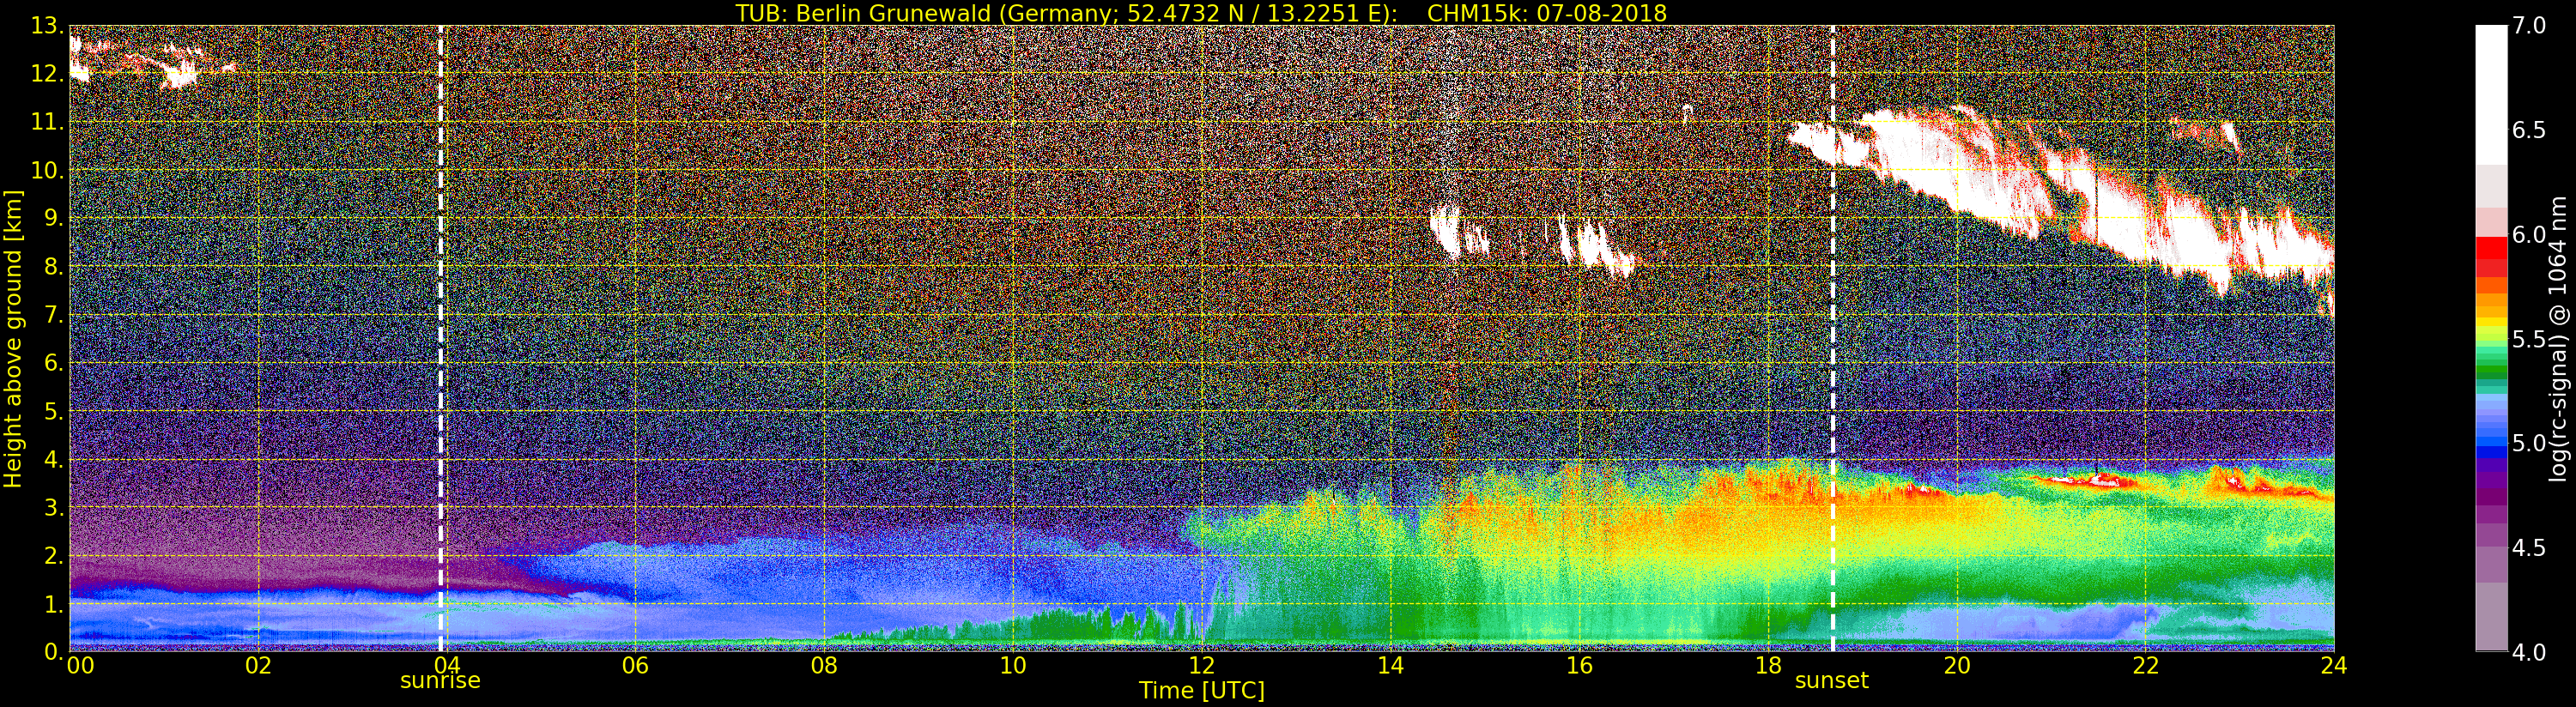Click the white dashed sunset marker line
The image size is (2576, 707).
pyautogui.click(x=1833, y=339)
